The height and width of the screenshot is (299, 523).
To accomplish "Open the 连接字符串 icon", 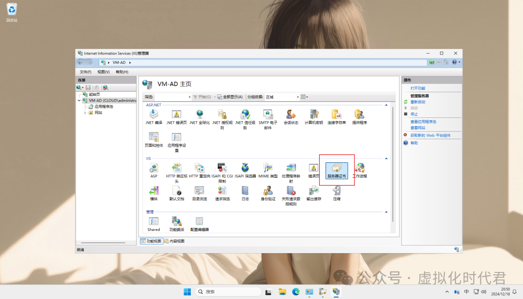I will pos(337,117).
